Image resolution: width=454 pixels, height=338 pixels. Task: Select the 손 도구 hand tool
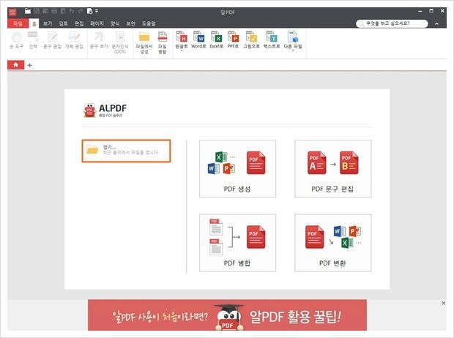point(17,40)
